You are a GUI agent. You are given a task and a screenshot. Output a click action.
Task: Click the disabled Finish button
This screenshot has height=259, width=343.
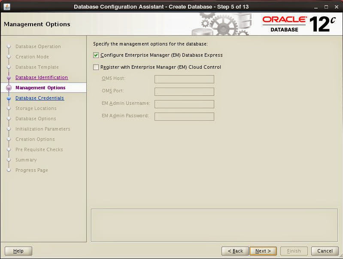pos(294,251)
